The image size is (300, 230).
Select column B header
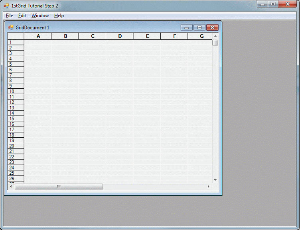click(x=65, y=36)
